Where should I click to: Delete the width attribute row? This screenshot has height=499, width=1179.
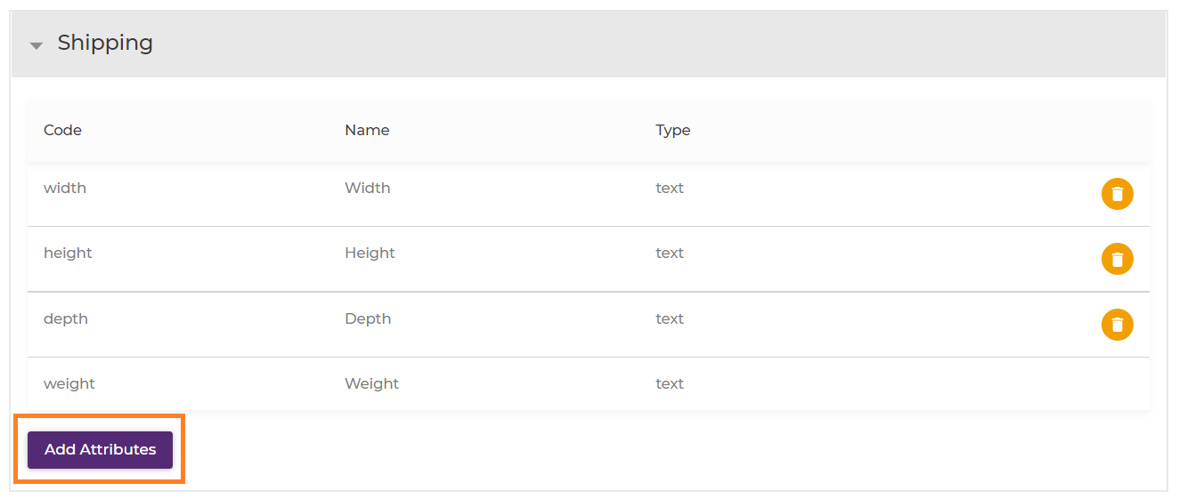1117,194
